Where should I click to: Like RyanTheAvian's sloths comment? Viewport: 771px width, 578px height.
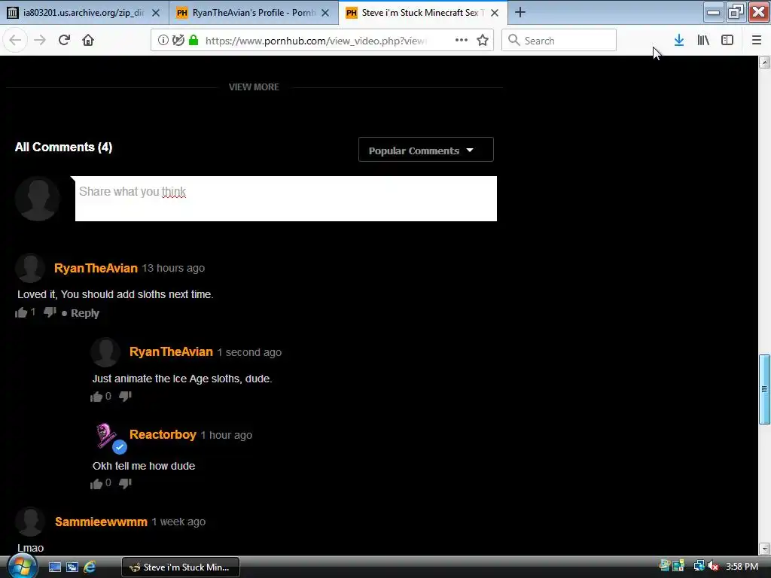pyautogui.click(x=21, y=312)
